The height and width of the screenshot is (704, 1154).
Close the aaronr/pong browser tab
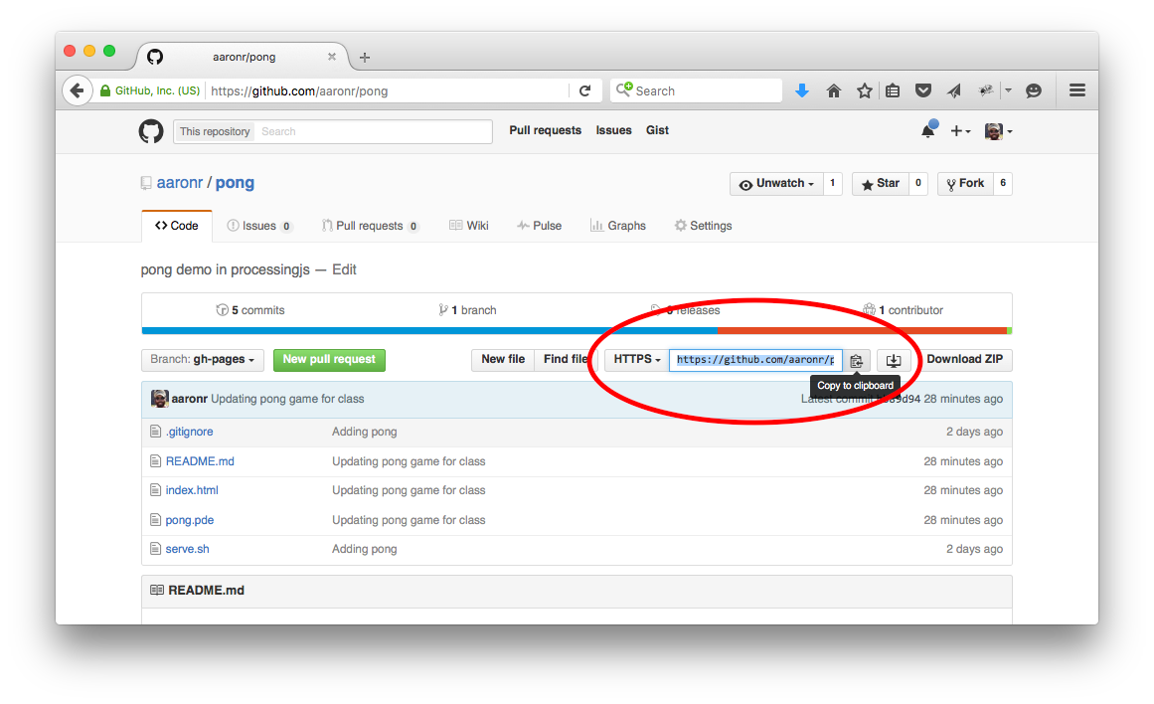pyautogui.click(x=332, y=56)
